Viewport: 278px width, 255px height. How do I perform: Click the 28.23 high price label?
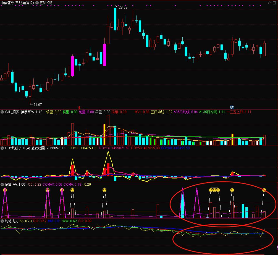123,7
